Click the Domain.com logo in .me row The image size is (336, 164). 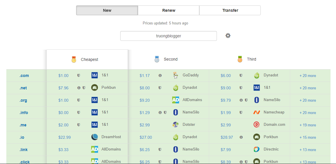pos(256,125)
